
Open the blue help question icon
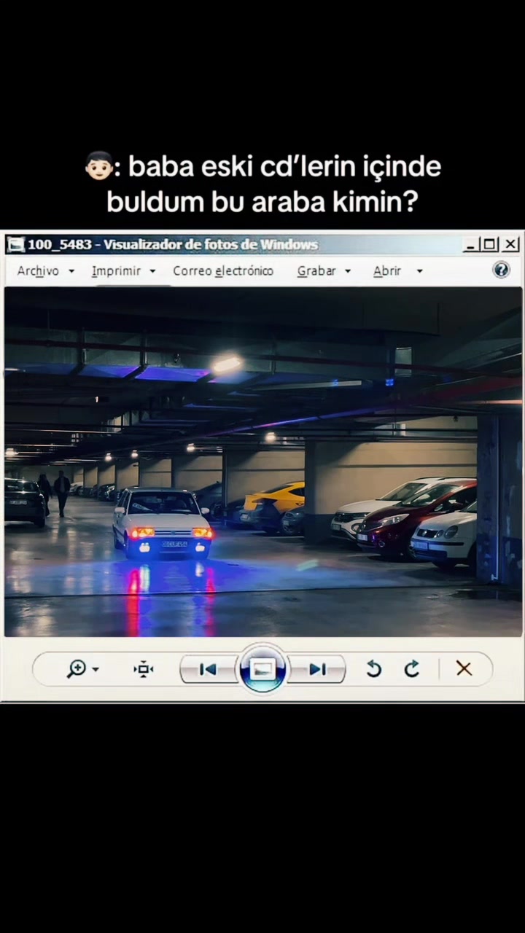[502, 270]
